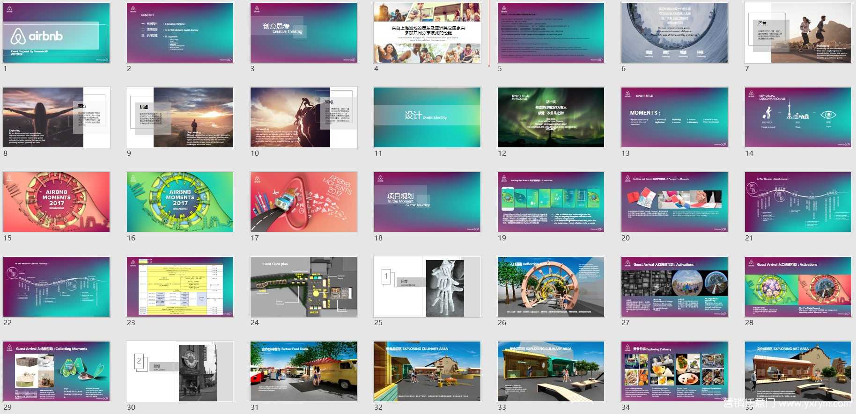Select slide 34 Exploring Culinary food photos thumbnail
Viewport: 856px width, 414px height.
675,371
